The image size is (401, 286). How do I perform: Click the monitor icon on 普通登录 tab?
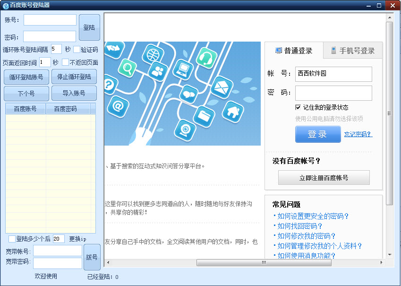pyautogui.click(x=278, y=51)
